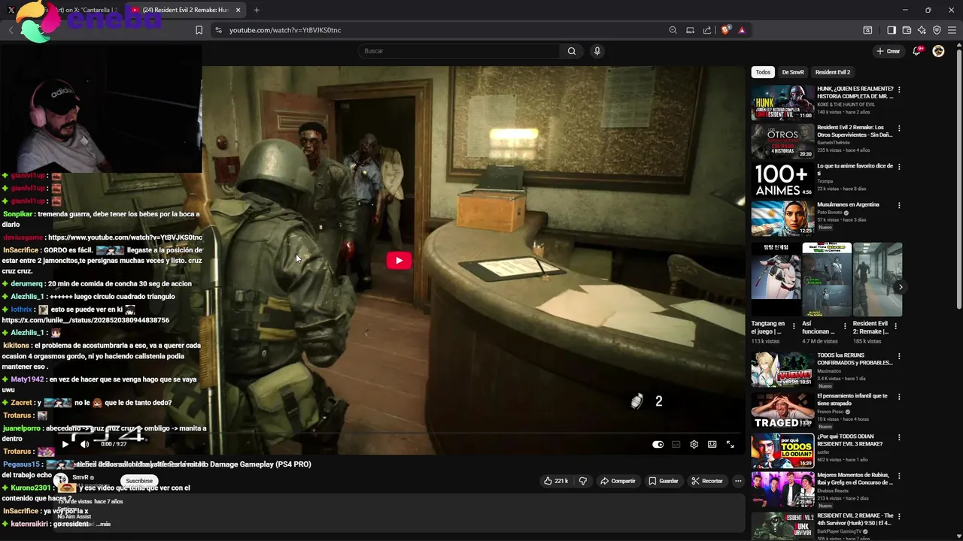This screenshot has width=963, height=541.
Task: Open options menu for Los Otros Supervivientes video
Action: (x=899, y=128)
